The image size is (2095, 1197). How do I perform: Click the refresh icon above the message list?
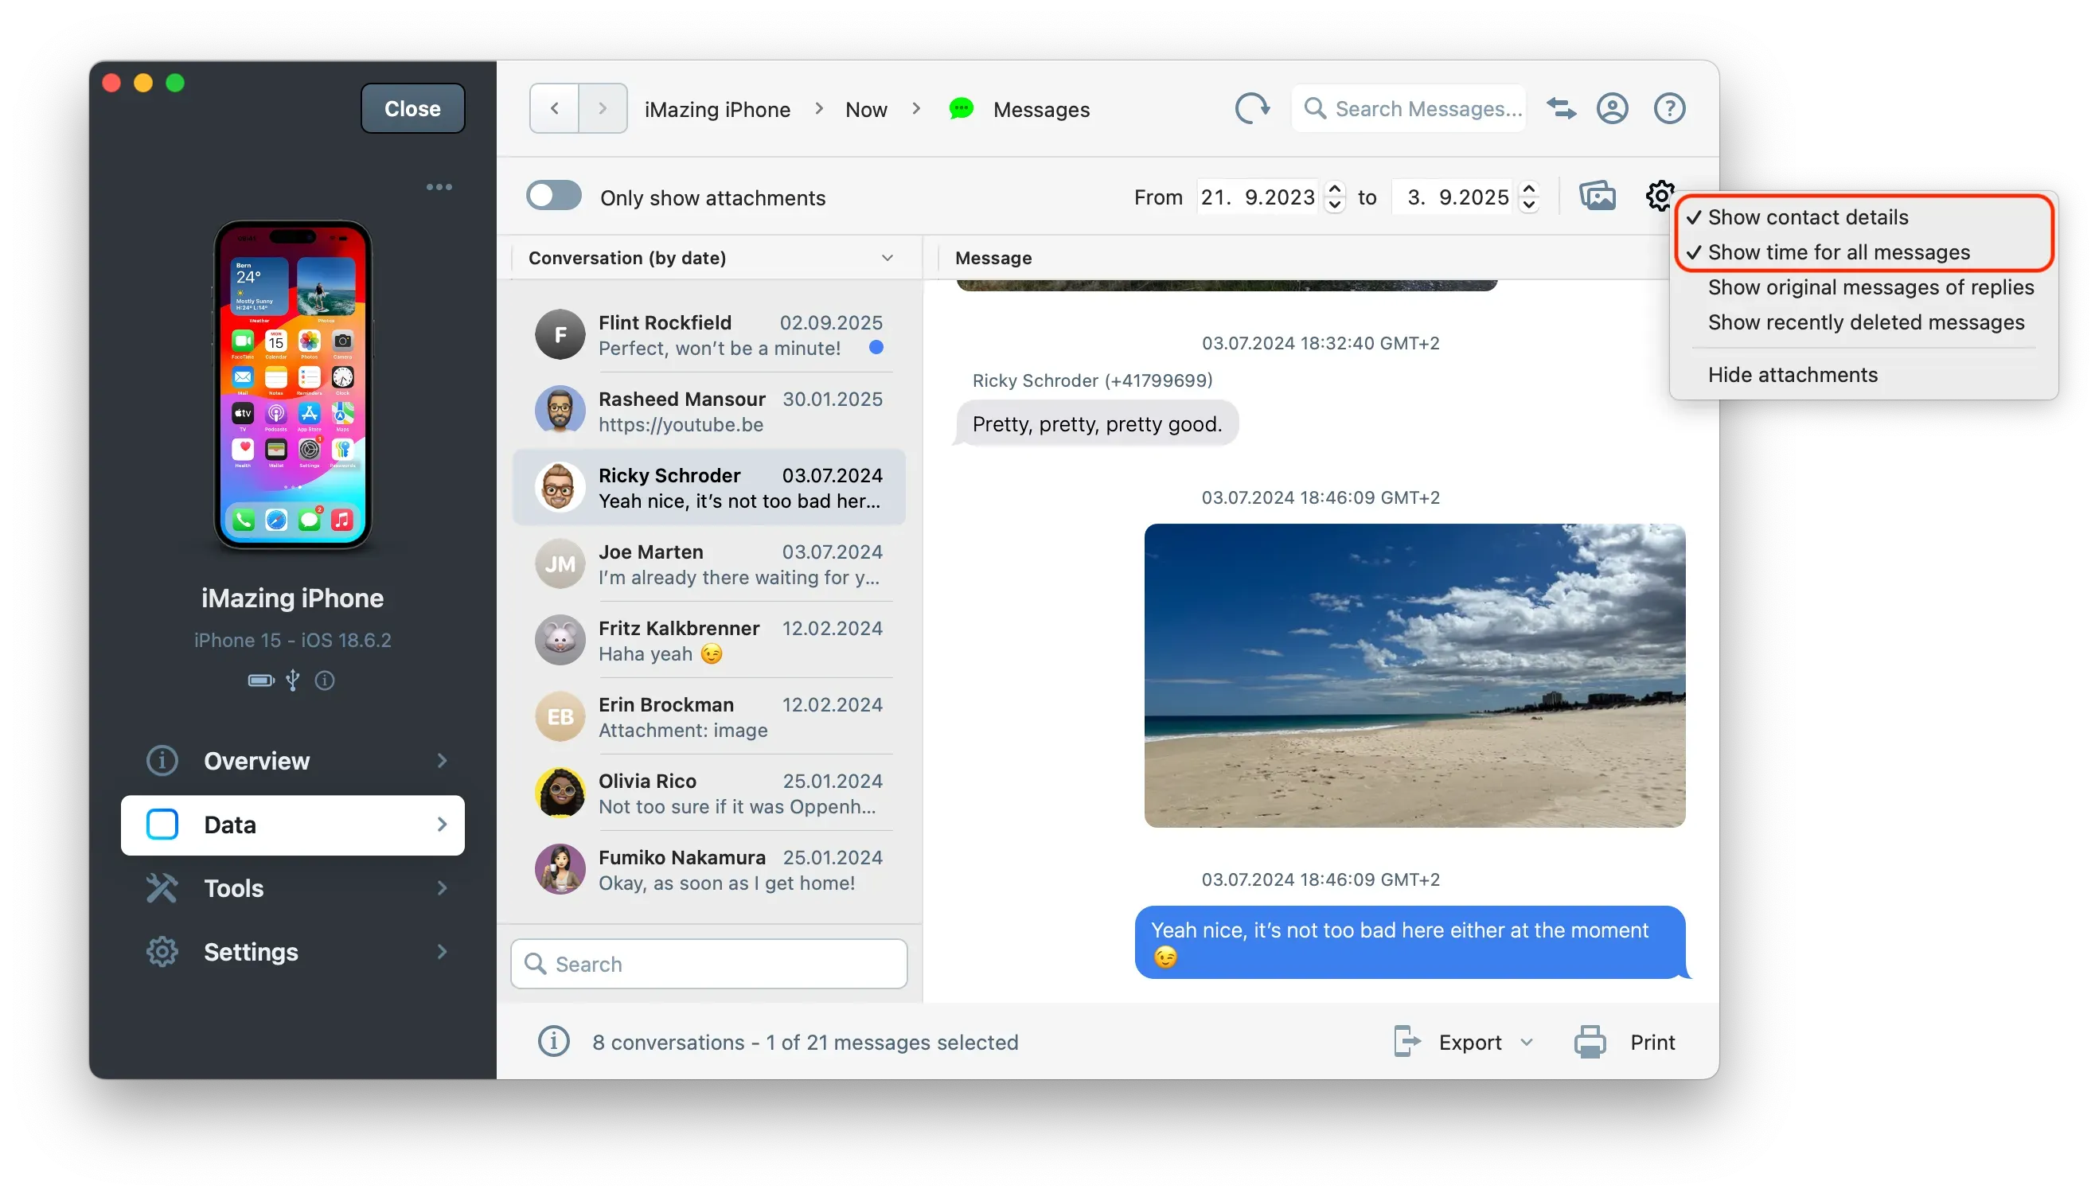[x=1252, y=107]
